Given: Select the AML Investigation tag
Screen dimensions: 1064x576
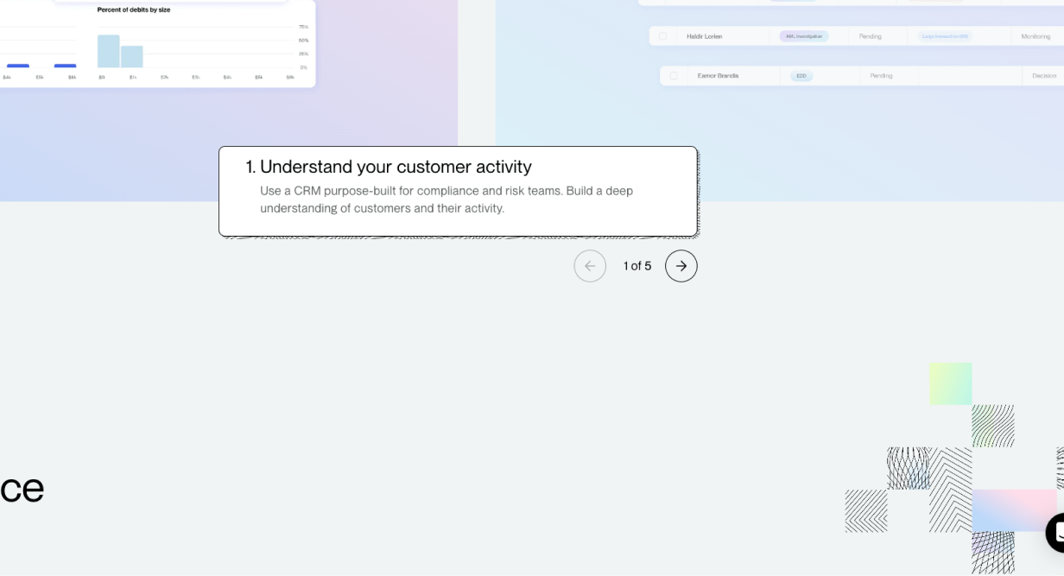Looking at the screenshot, I should pyautogui.click(x=804, y=36).
